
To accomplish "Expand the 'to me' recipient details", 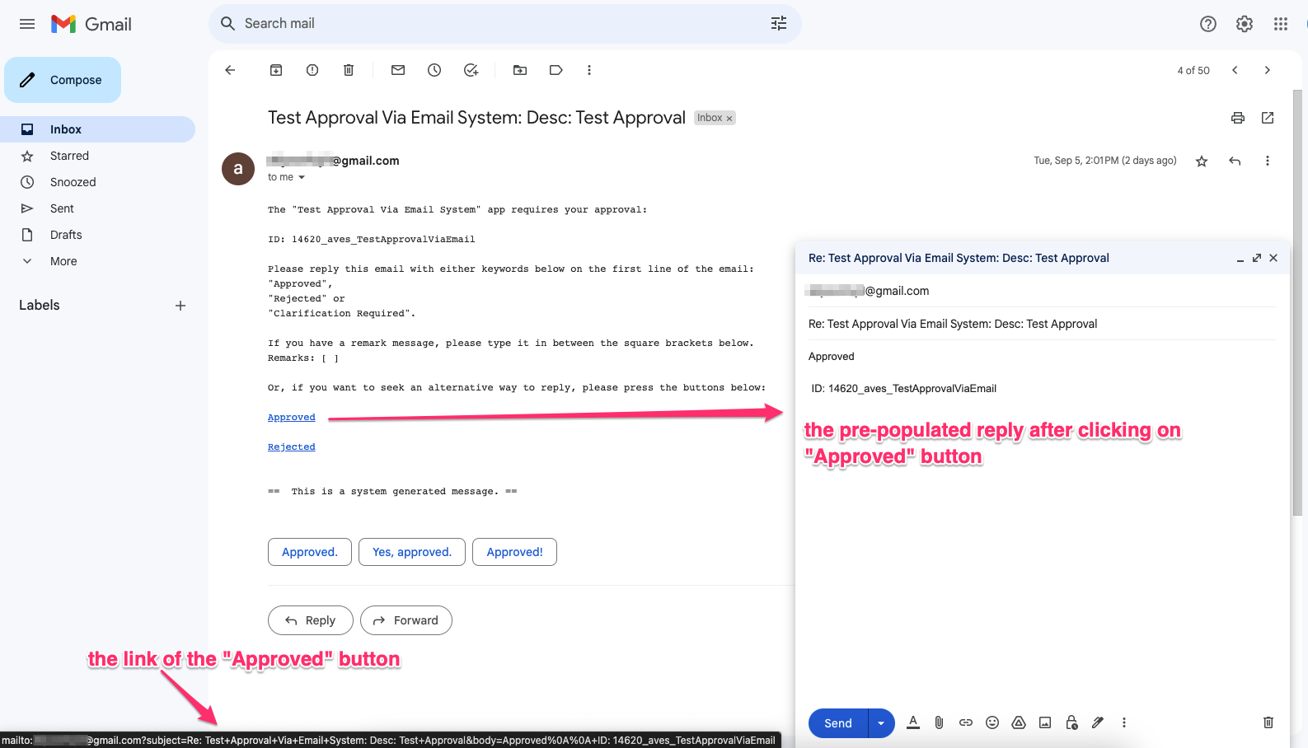I will click(302, 177).
